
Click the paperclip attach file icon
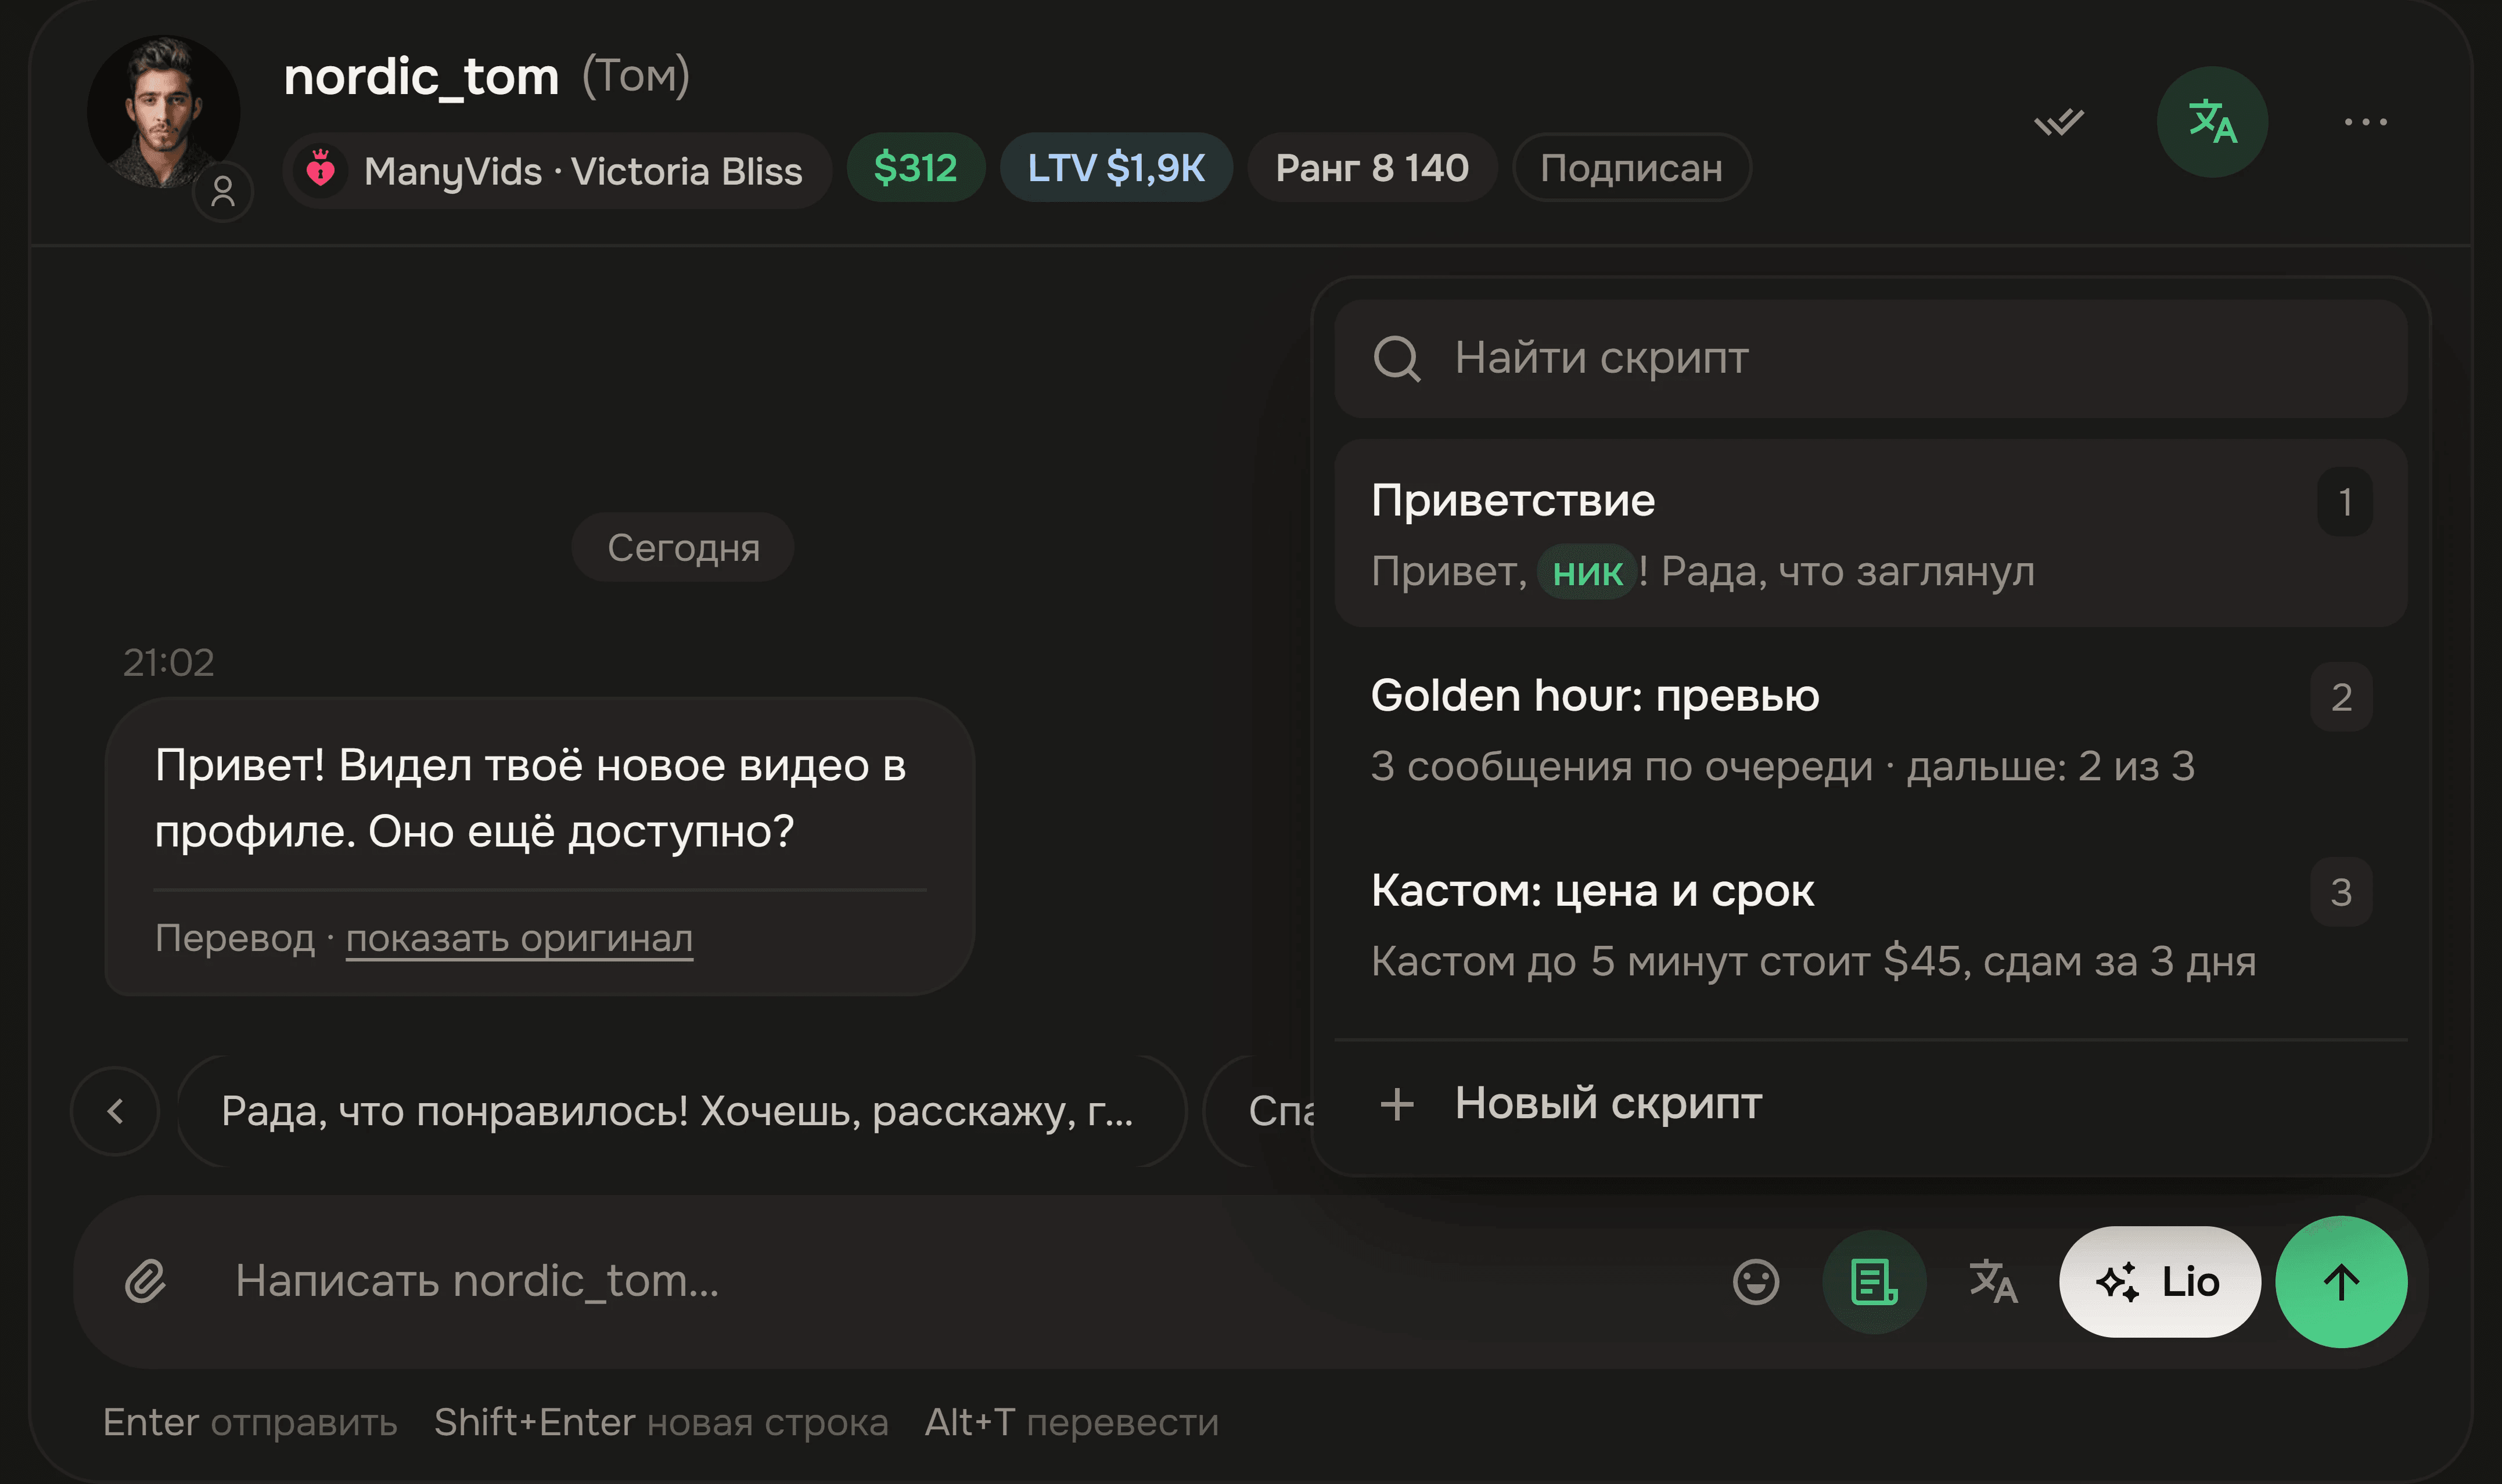click(146, 1281)
